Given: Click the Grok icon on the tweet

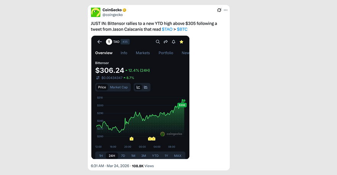Looking at the screenshot, I should [219, 10].
